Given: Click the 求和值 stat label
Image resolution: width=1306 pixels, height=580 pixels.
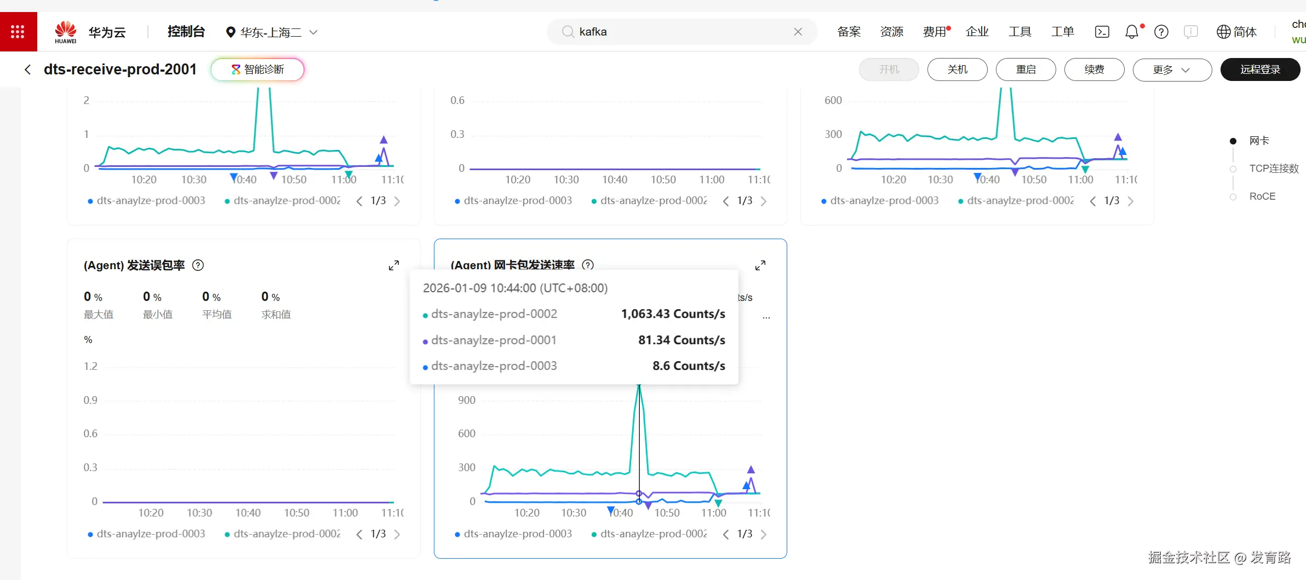Looking at the screenshot, I should pos(276,315).
